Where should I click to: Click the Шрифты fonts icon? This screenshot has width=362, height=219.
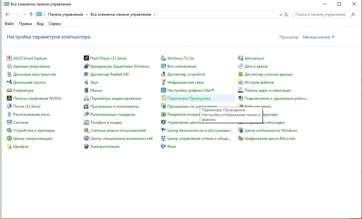9,147
